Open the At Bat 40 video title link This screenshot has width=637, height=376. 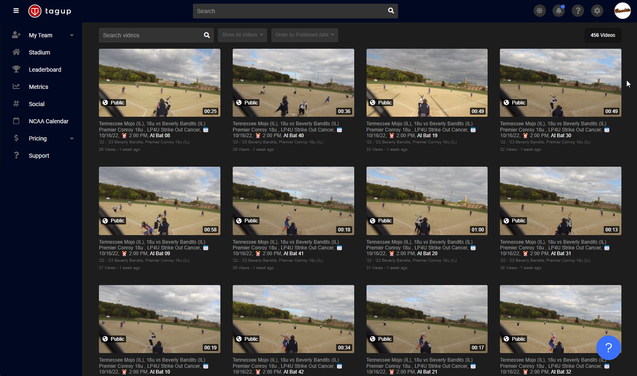286,127
